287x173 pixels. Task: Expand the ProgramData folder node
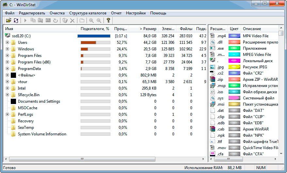[8, 69]
